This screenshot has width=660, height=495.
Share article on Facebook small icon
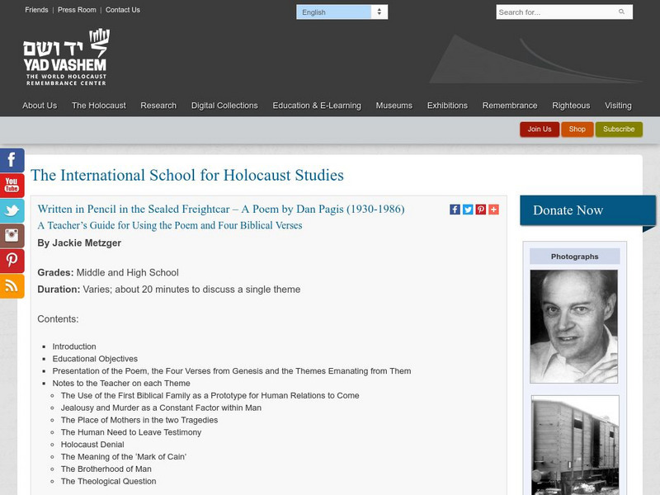tap(455, 210)
